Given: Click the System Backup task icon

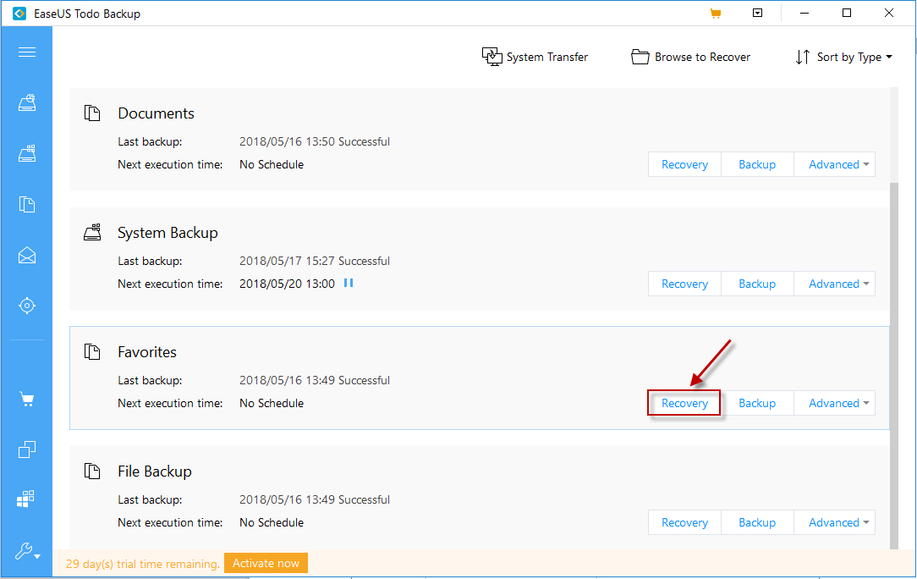Looking at the screenshot, I should coord(92,233).
